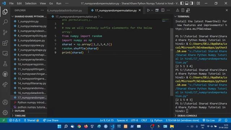Change encoding via UTF-8

coord(134,120)
